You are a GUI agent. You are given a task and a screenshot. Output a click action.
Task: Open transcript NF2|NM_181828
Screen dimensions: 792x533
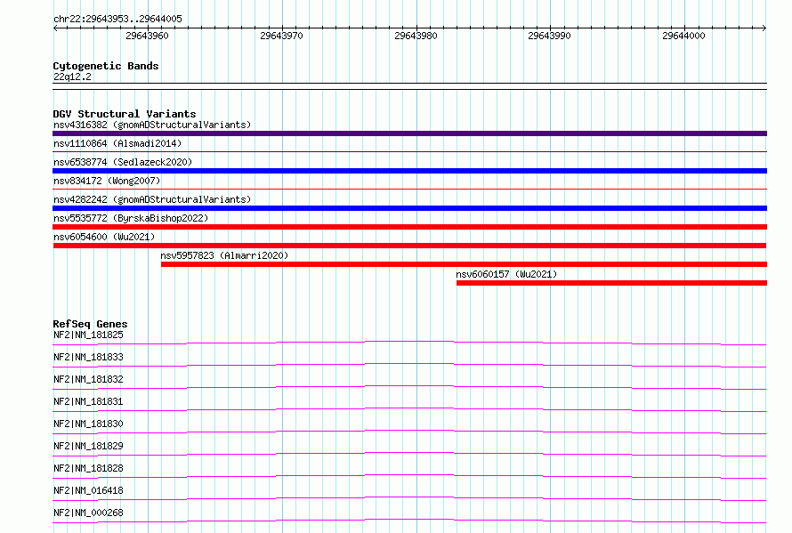pyautogui.click(x=88, y=468)
